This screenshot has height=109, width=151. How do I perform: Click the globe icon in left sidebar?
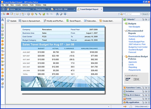pyautogui.click(x=3, y=79)
